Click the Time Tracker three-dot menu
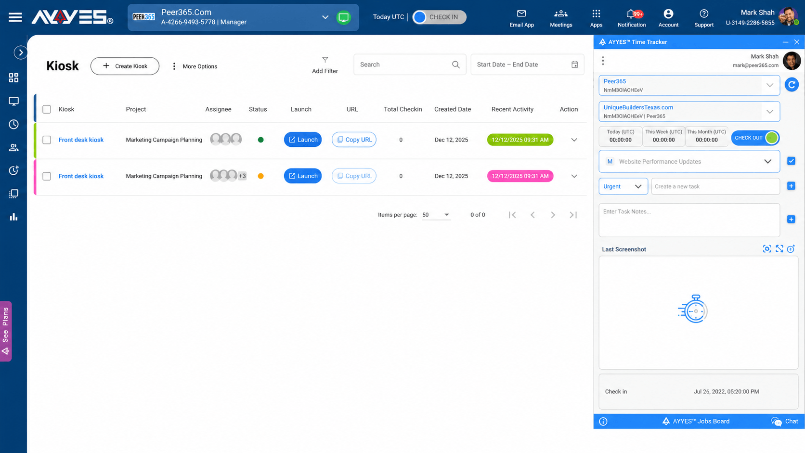Viewport: 805px width, 453px height. tap(603, 61)
